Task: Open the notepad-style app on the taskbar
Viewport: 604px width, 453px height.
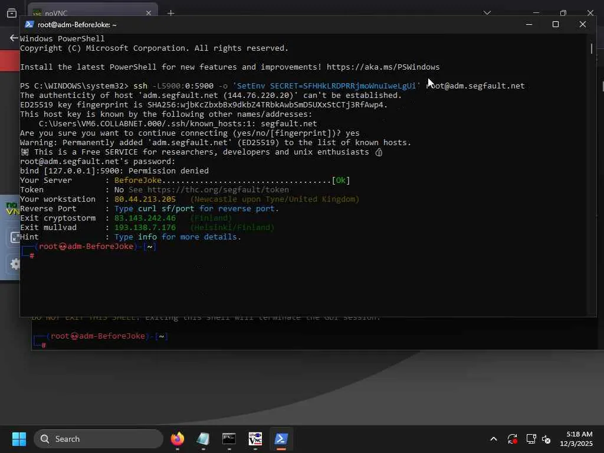Action: [x=203, y=439]
